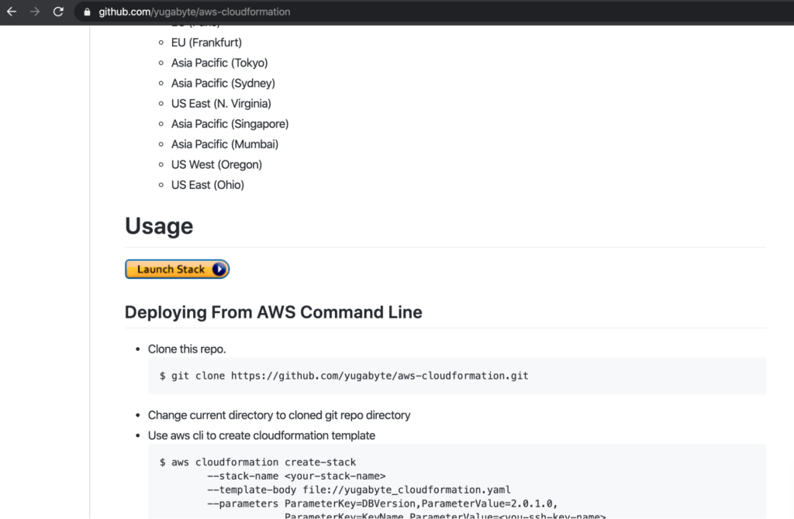Viewport: 794px width, 519px height.
Task: Open site info via the padlock icon
Action: [86, 12]
